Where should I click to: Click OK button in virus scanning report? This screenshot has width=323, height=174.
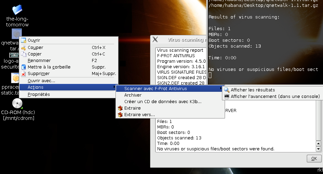coord(314,159)
